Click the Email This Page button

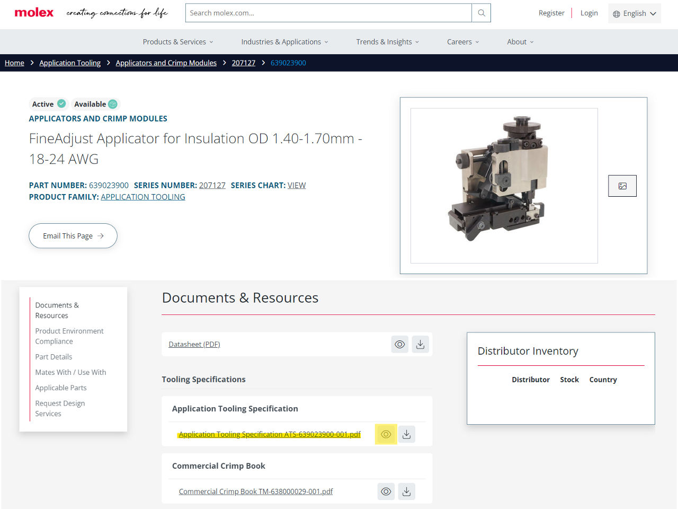pos(73,236)
